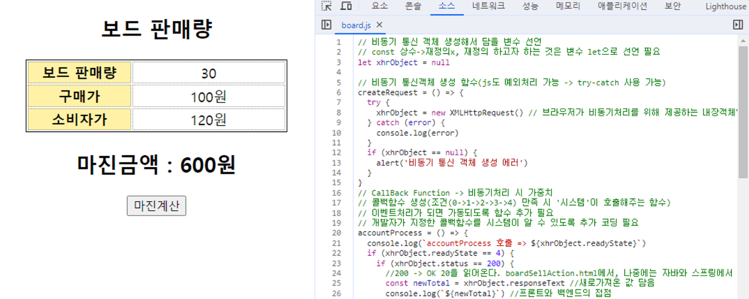Click the code 'accountProcess = () => {'

click(413, 233)
